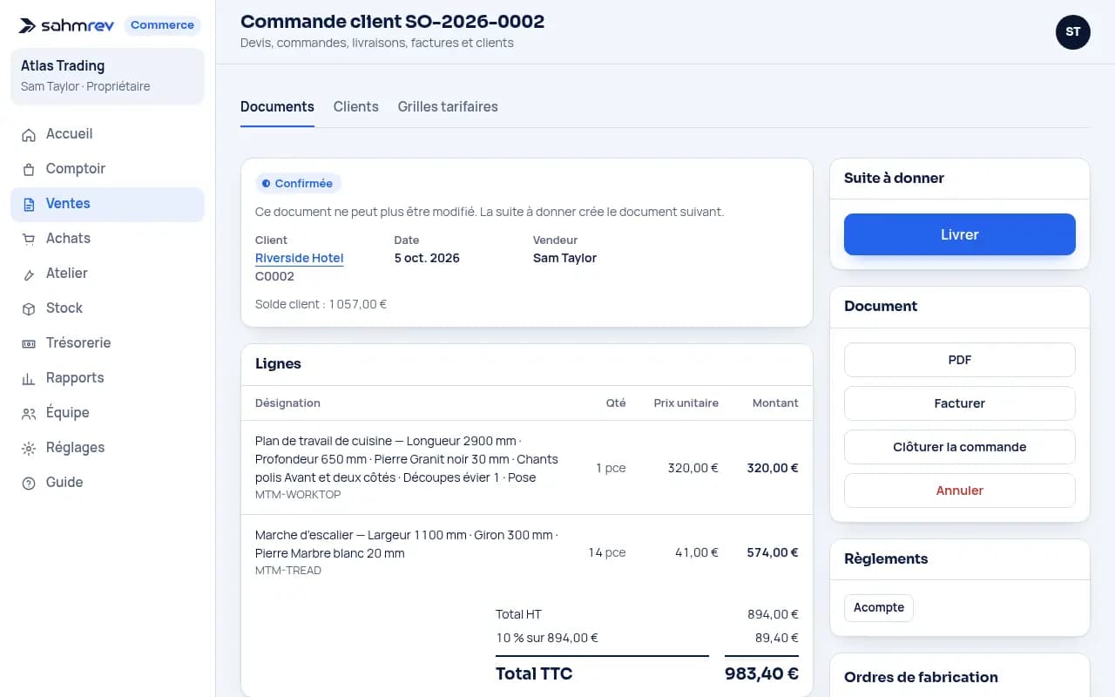Viewport: 1115px width, 697px height.
Task: Click the Désignation column header
Action: click(x=287, y=403)
